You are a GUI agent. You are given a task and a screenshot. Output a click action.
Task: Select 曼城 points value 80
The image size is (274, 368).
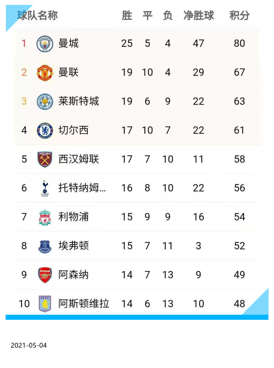click(x=239, y=43)
